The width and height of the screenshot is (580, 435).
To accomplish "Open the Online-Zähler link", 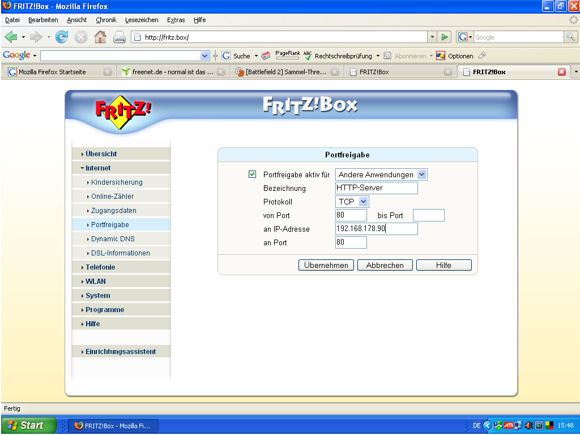I will coord(113,197).
